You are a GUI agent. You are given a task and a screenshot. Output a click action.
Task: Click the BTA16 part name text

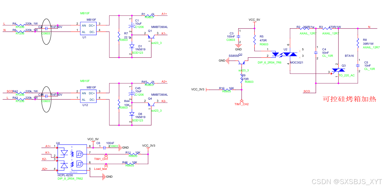click(349, 56)
